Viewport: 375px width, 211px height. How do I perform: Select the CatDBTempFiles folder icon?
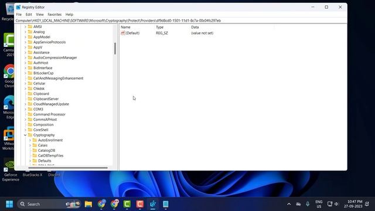click(35, 155)
